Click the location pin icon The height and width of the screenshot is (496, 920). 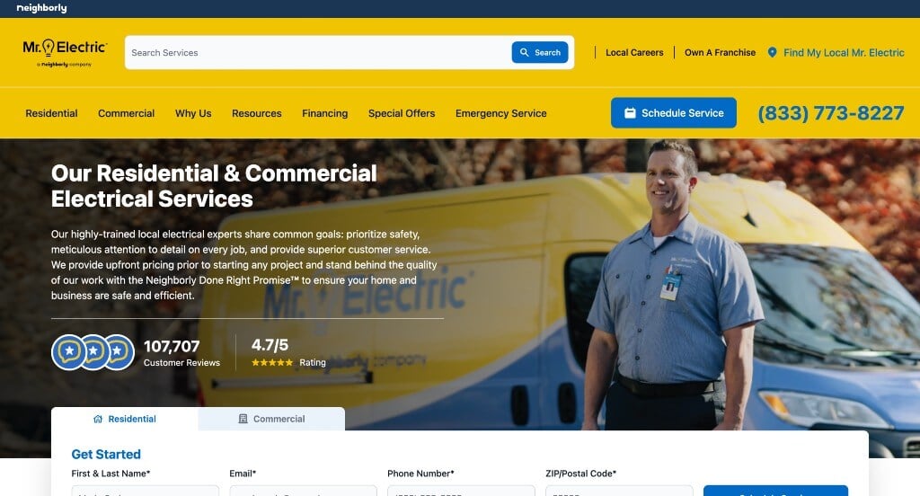(772, 52)
